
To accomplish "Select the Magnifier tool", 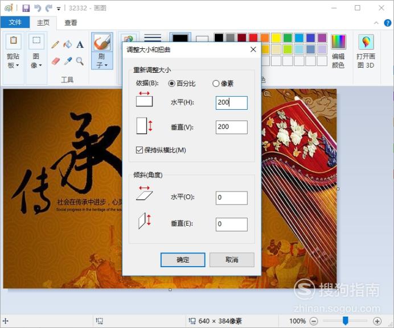I will point(80,61).
